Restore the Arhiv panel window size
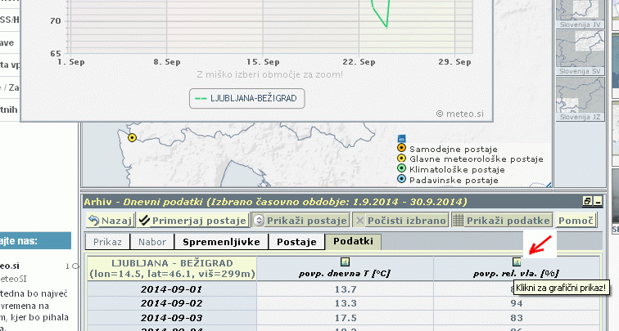The width and height of the screenshot is (619, 331). pyautogui.click(x=587, y=201)
